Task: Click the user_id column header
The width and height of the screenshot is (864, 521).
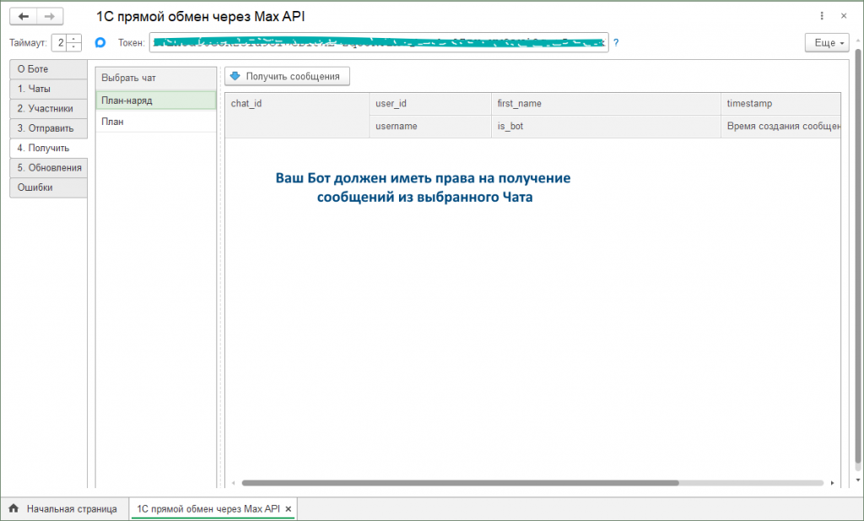Action: point(430,104)
